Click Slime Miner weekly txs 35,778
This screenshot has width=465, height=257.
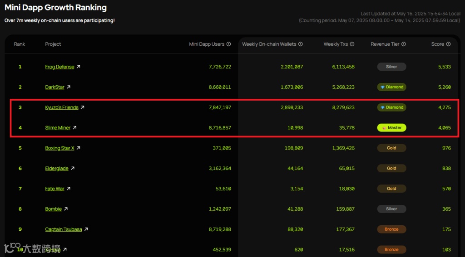(x=346, y=128)
